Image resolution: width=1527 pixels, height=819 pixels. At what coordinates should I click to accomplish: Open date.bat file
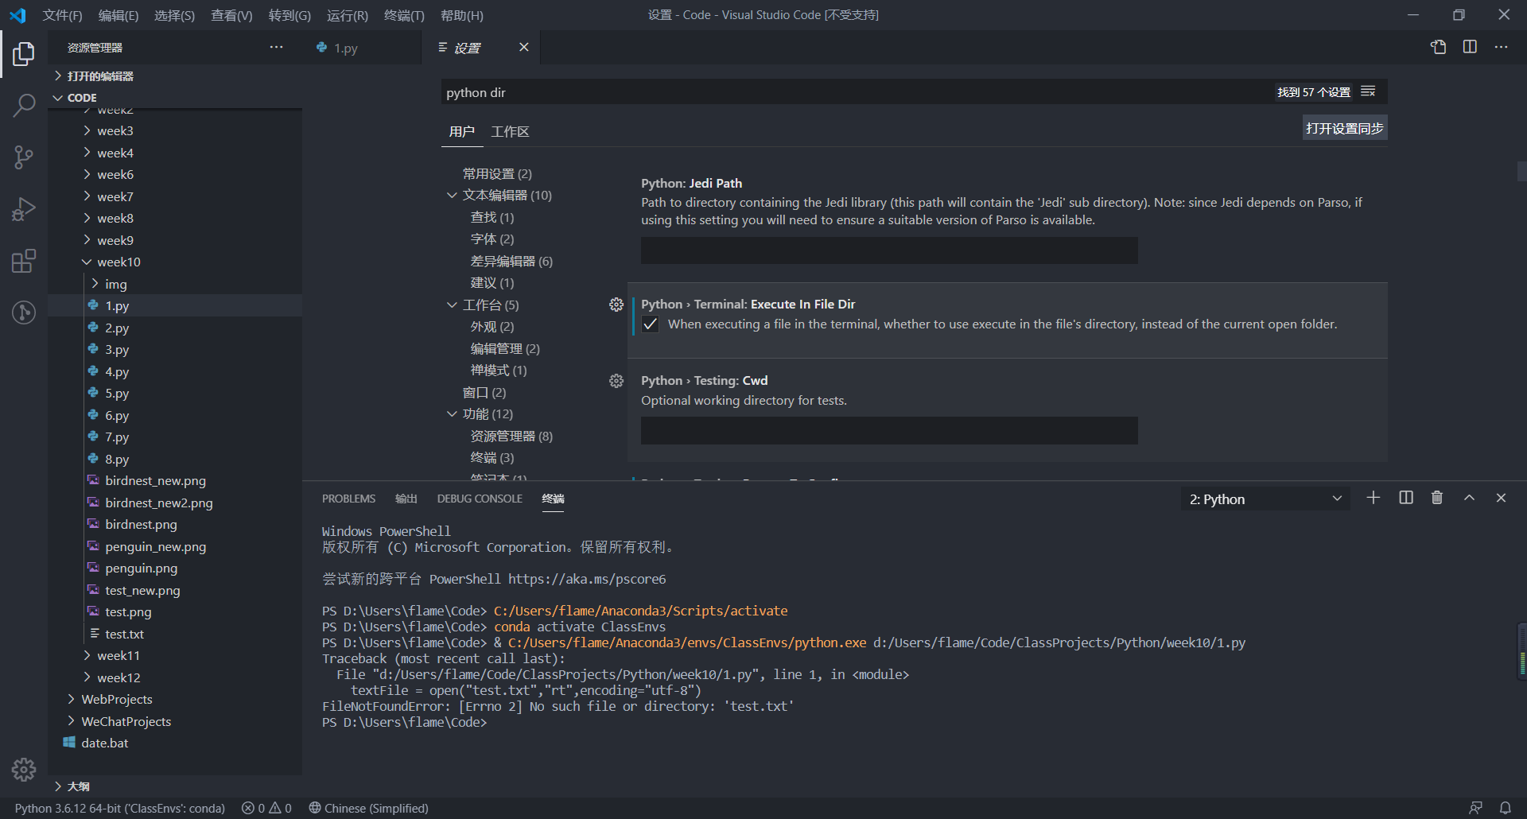tap(104, 743)
